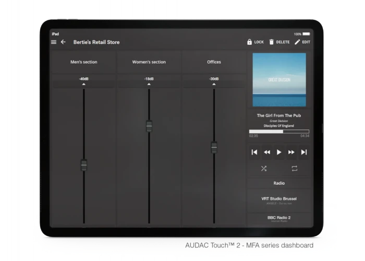Fast forward the current track
The width and height of the screenshot is (365, 261).
coord(291,152)
